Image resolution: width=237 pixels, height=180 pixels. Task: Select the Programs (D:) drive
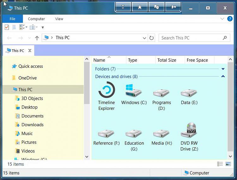pos(161,99)
